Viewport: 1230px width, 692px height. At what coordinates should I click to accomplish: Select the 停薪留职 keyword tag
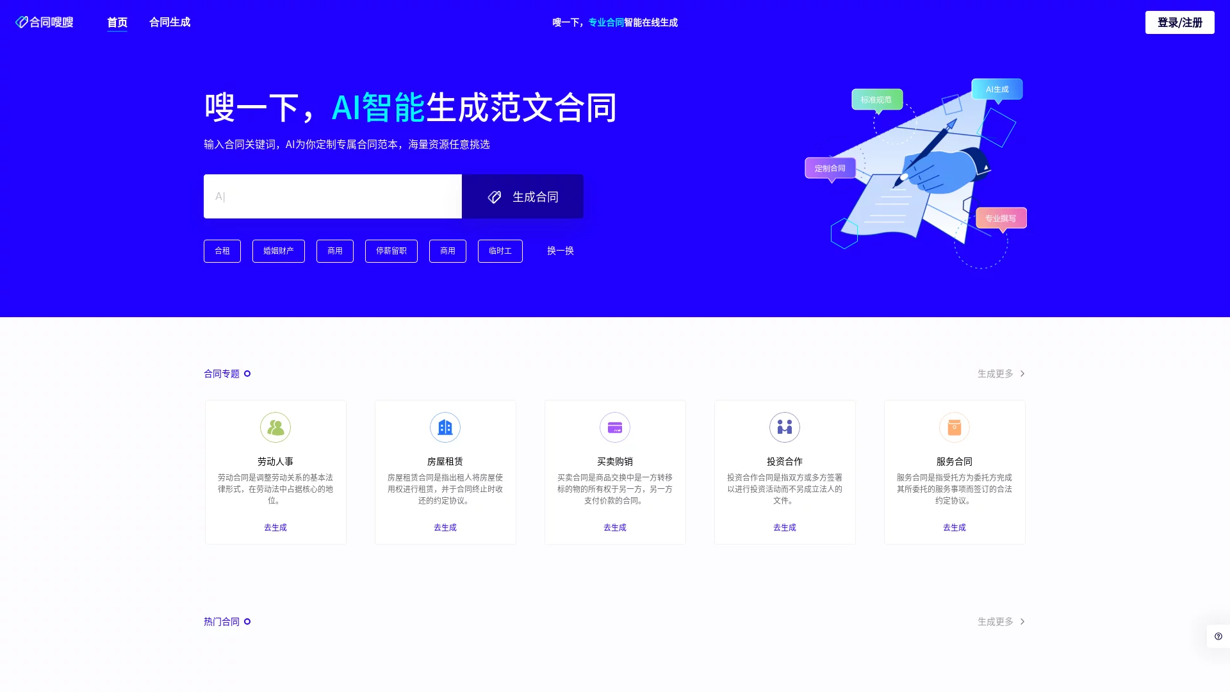pos(391,251)
